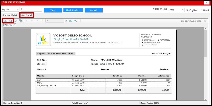Click the Export Report icon

point(5,21)
